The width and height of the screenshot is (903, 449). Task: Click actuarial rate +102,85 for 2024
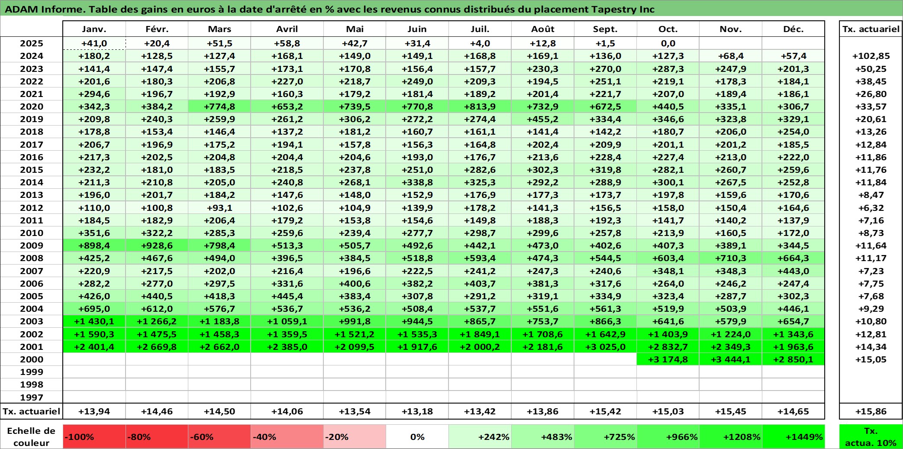point(871,56)
